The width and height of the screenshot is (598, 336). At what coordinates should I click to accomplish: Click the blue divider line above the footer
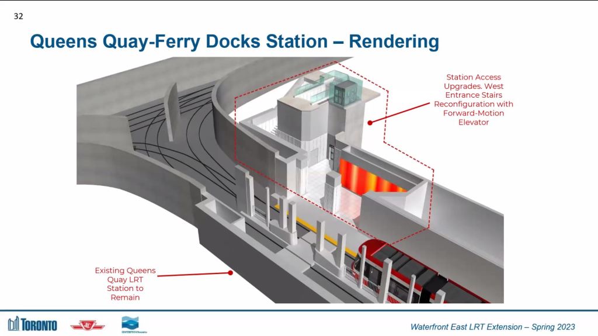tap(299, 311)
